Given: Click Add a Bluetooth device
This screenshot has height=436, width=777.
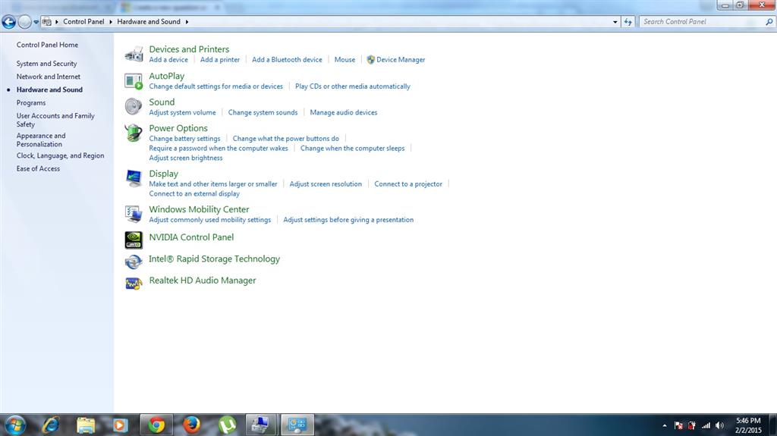Looking at the screenshot, I should click(x=287, y=59).
